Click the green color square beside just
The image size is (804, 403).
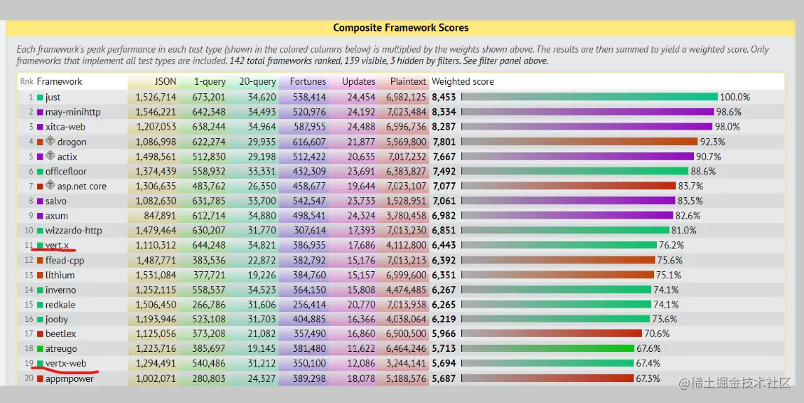tap(40, 97)
